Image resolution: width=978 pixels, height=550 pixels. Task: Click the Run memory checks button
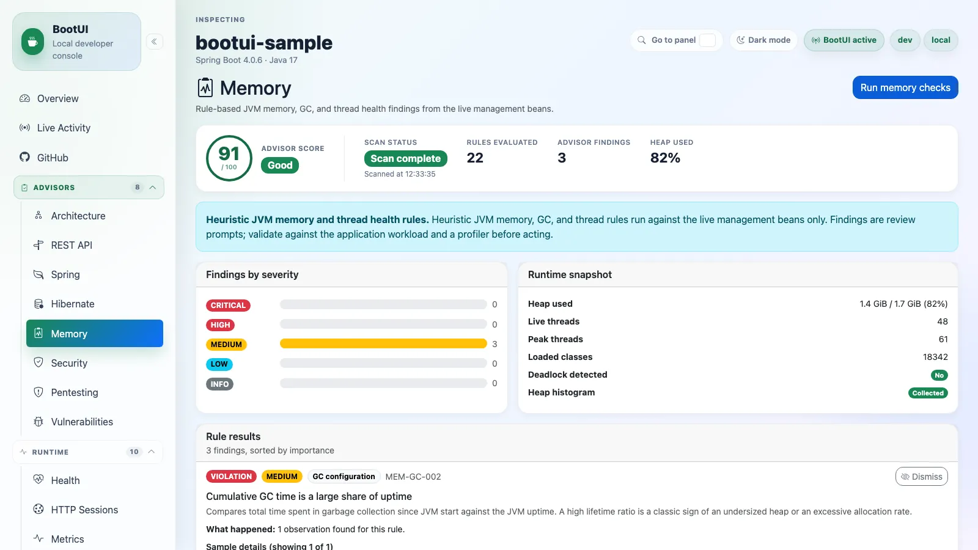(x=905, y=87)
